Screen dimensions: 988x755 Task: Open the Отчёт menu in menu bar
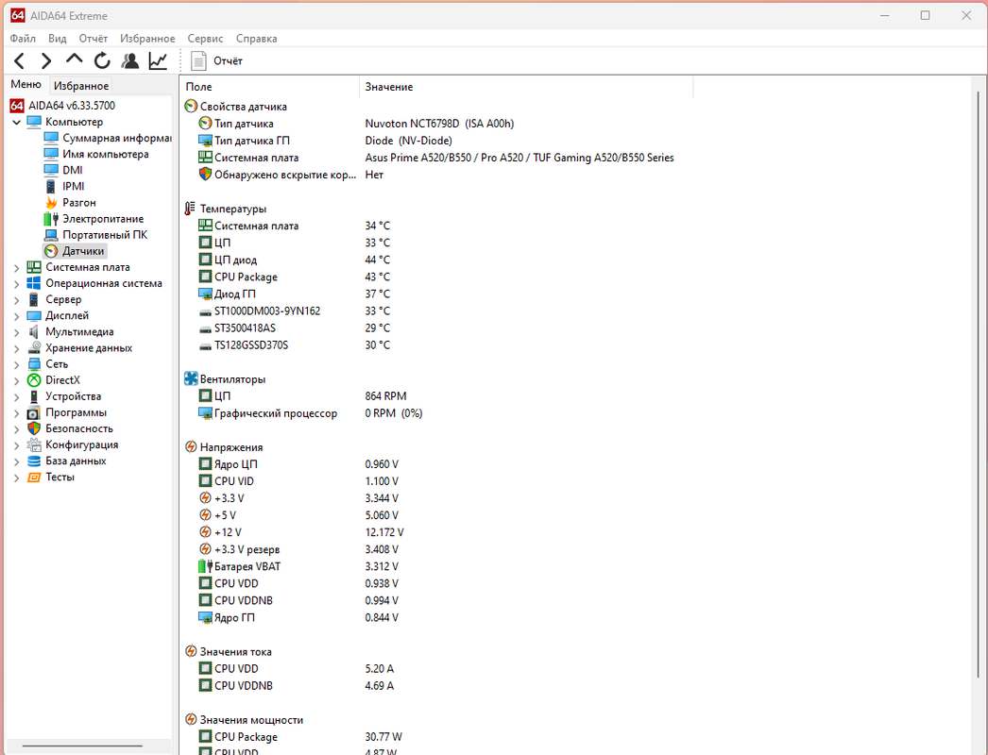(94, 39)
